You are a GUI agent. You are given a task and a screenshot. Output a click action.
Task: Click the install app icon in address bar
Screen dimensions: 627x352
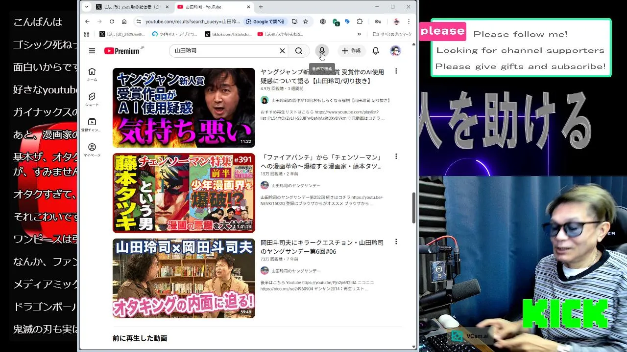294,22
